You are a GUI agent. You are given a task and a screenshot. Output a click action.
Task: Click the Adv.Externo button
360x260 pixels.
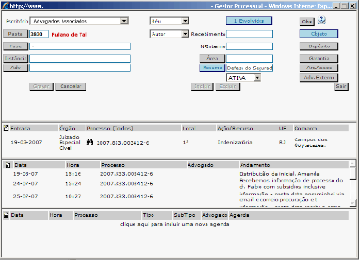coord(319,78)
